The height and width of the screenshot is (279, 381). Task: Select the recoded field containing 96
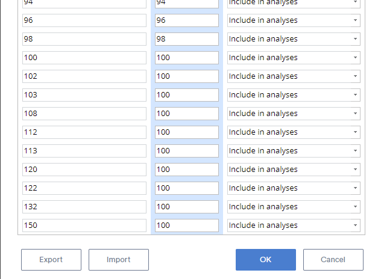(187, 20)
